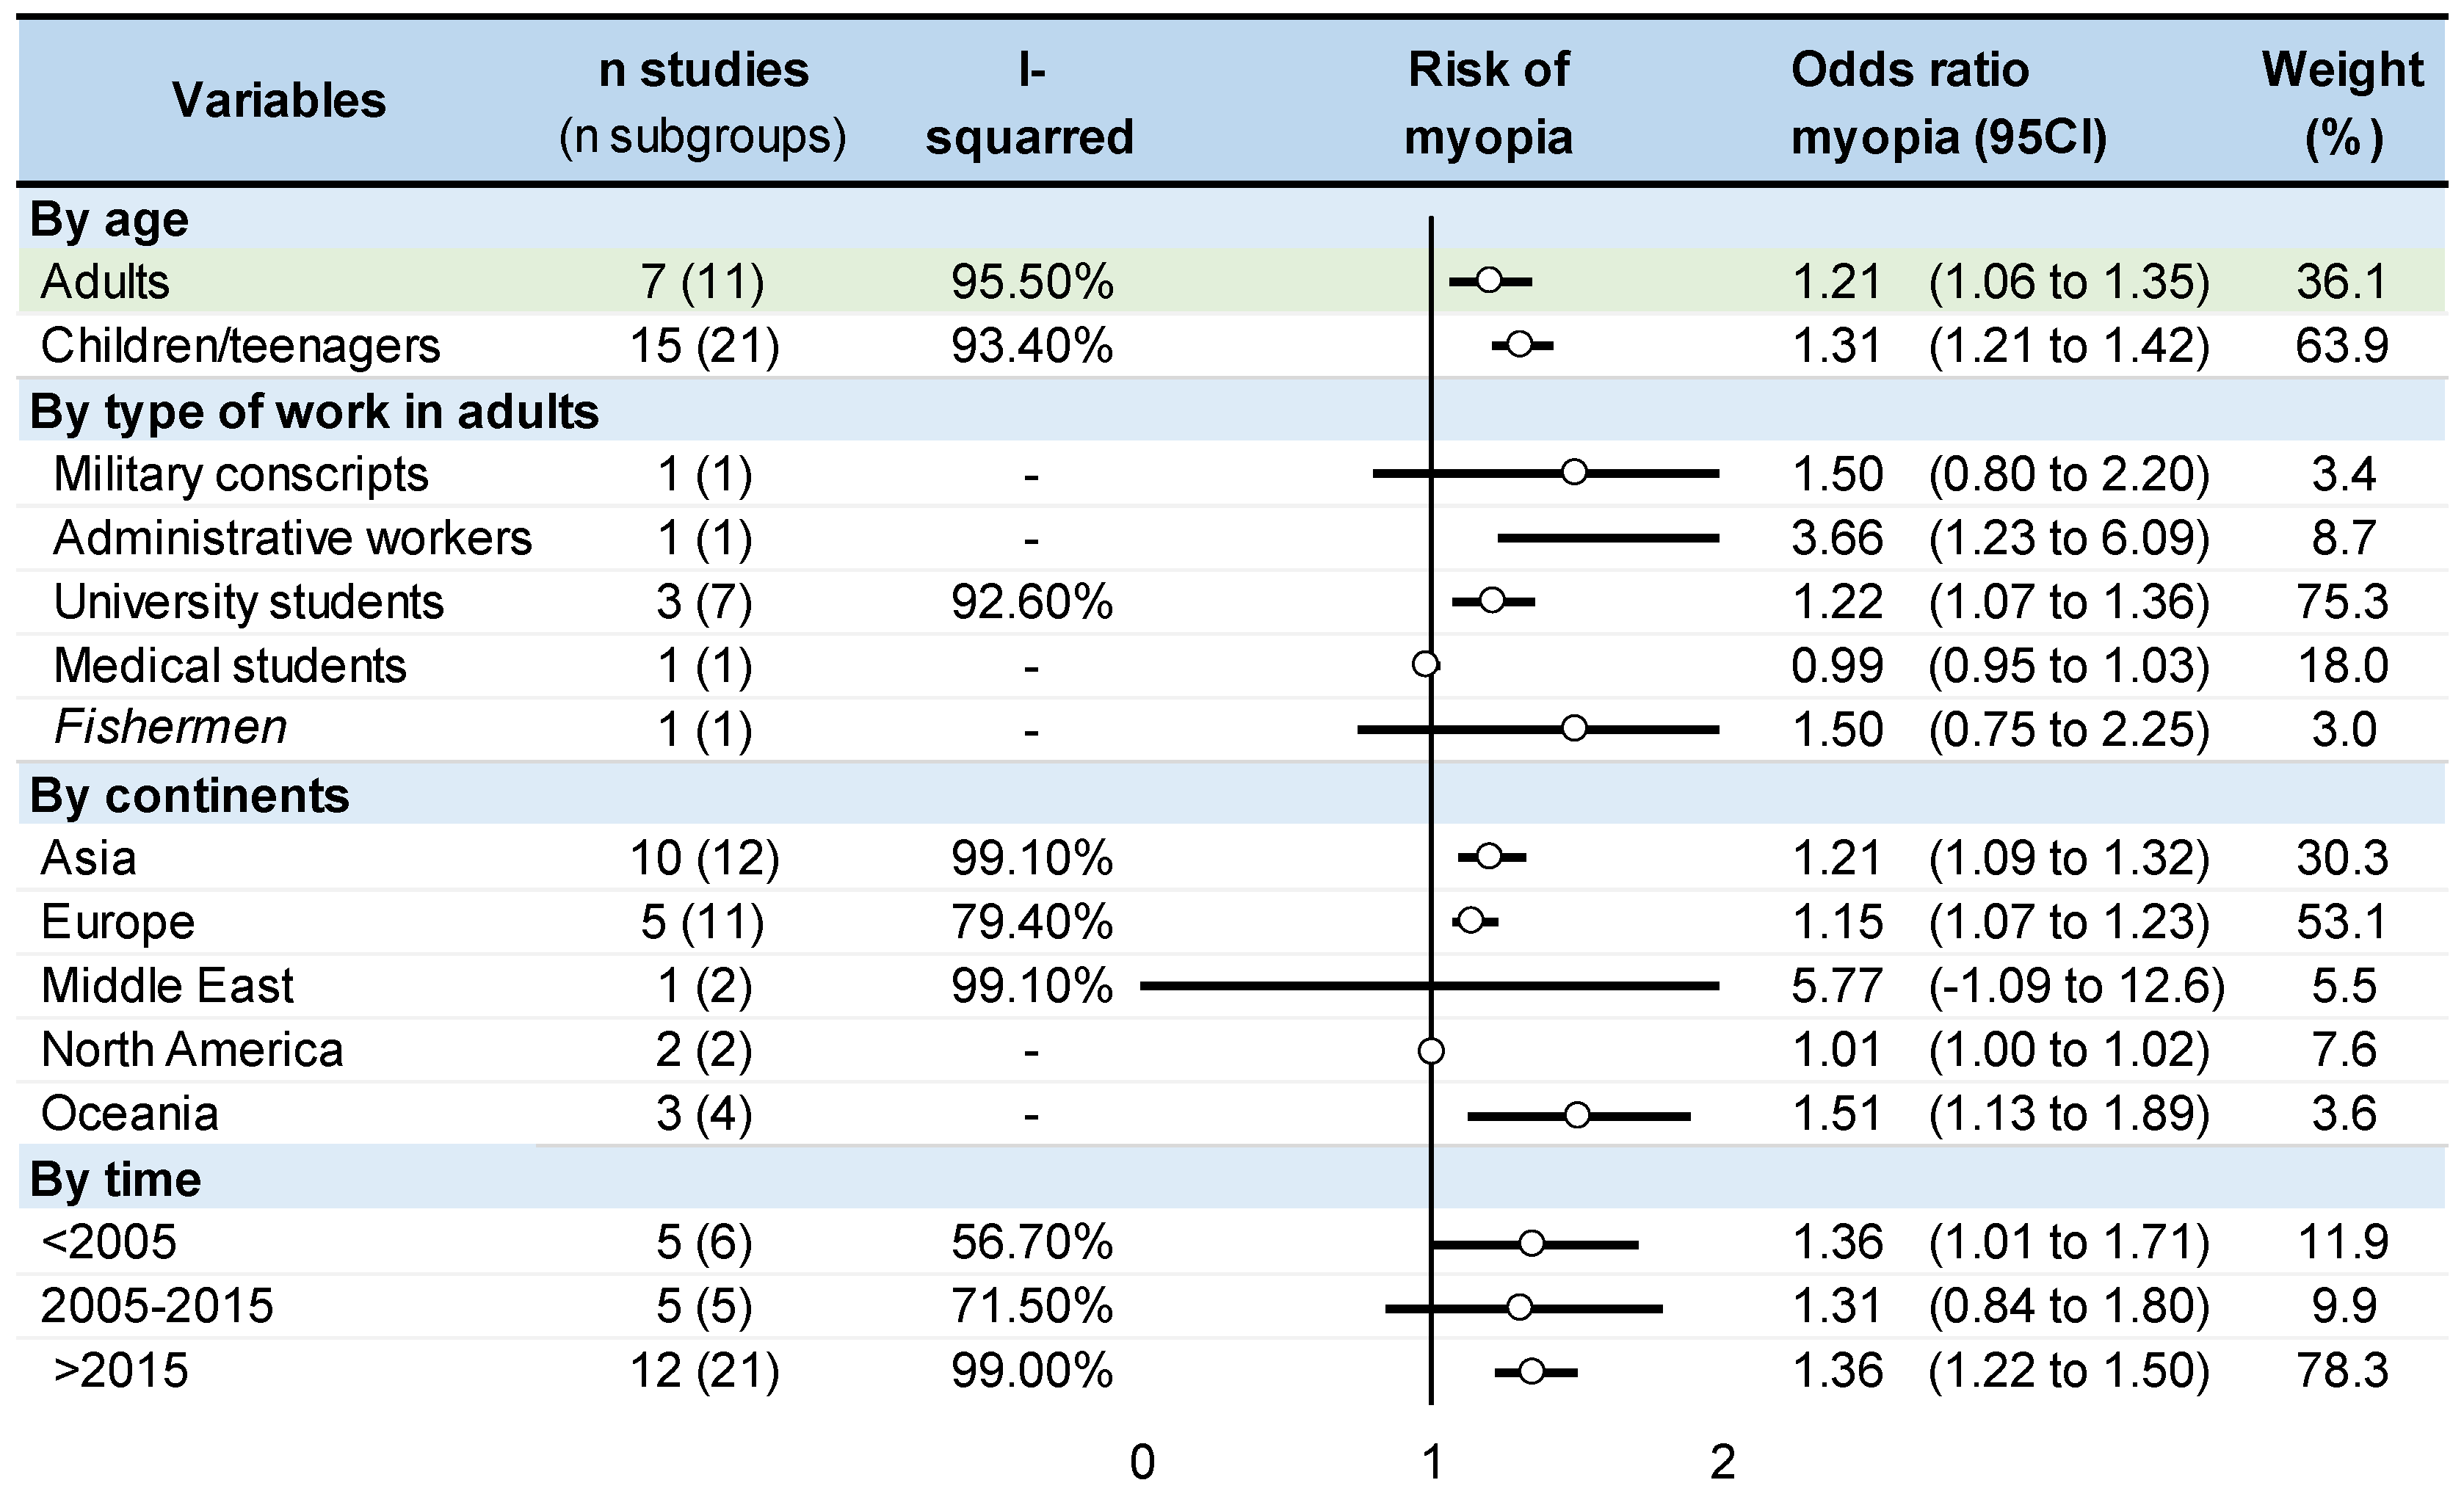Click the 'Variables' column header
Screen dimensions: 2464x1491
point(279,101)
